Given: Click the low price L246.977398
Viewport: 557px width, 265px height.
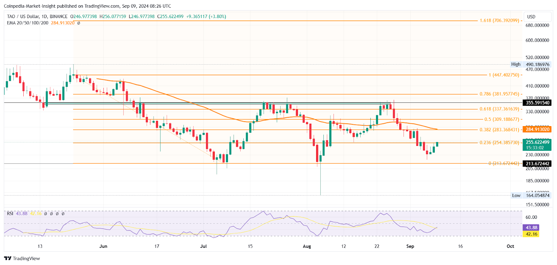Looking at the screenshot, I should 142,16.
